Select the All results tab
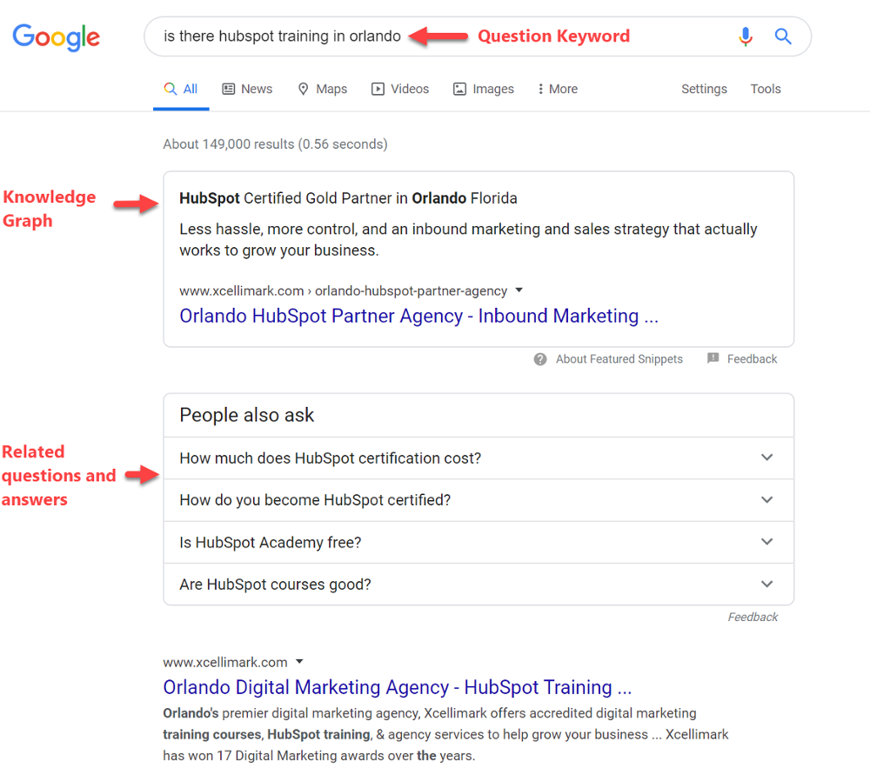Viewport: 870px width, 775px height. pyautogui.click(x=181, y=90)
